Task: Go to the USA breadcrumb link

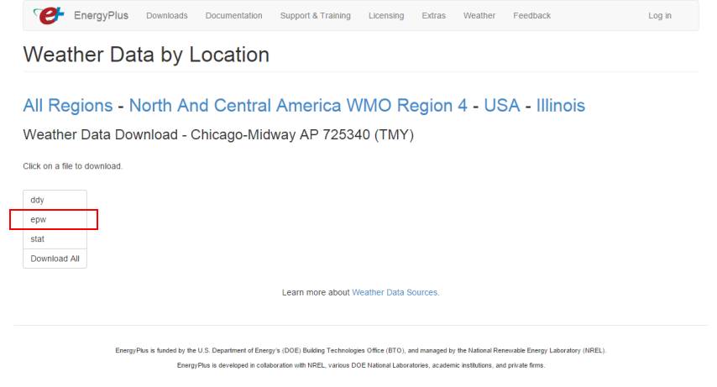Action: pyautogui.click(x=501, y=106)
